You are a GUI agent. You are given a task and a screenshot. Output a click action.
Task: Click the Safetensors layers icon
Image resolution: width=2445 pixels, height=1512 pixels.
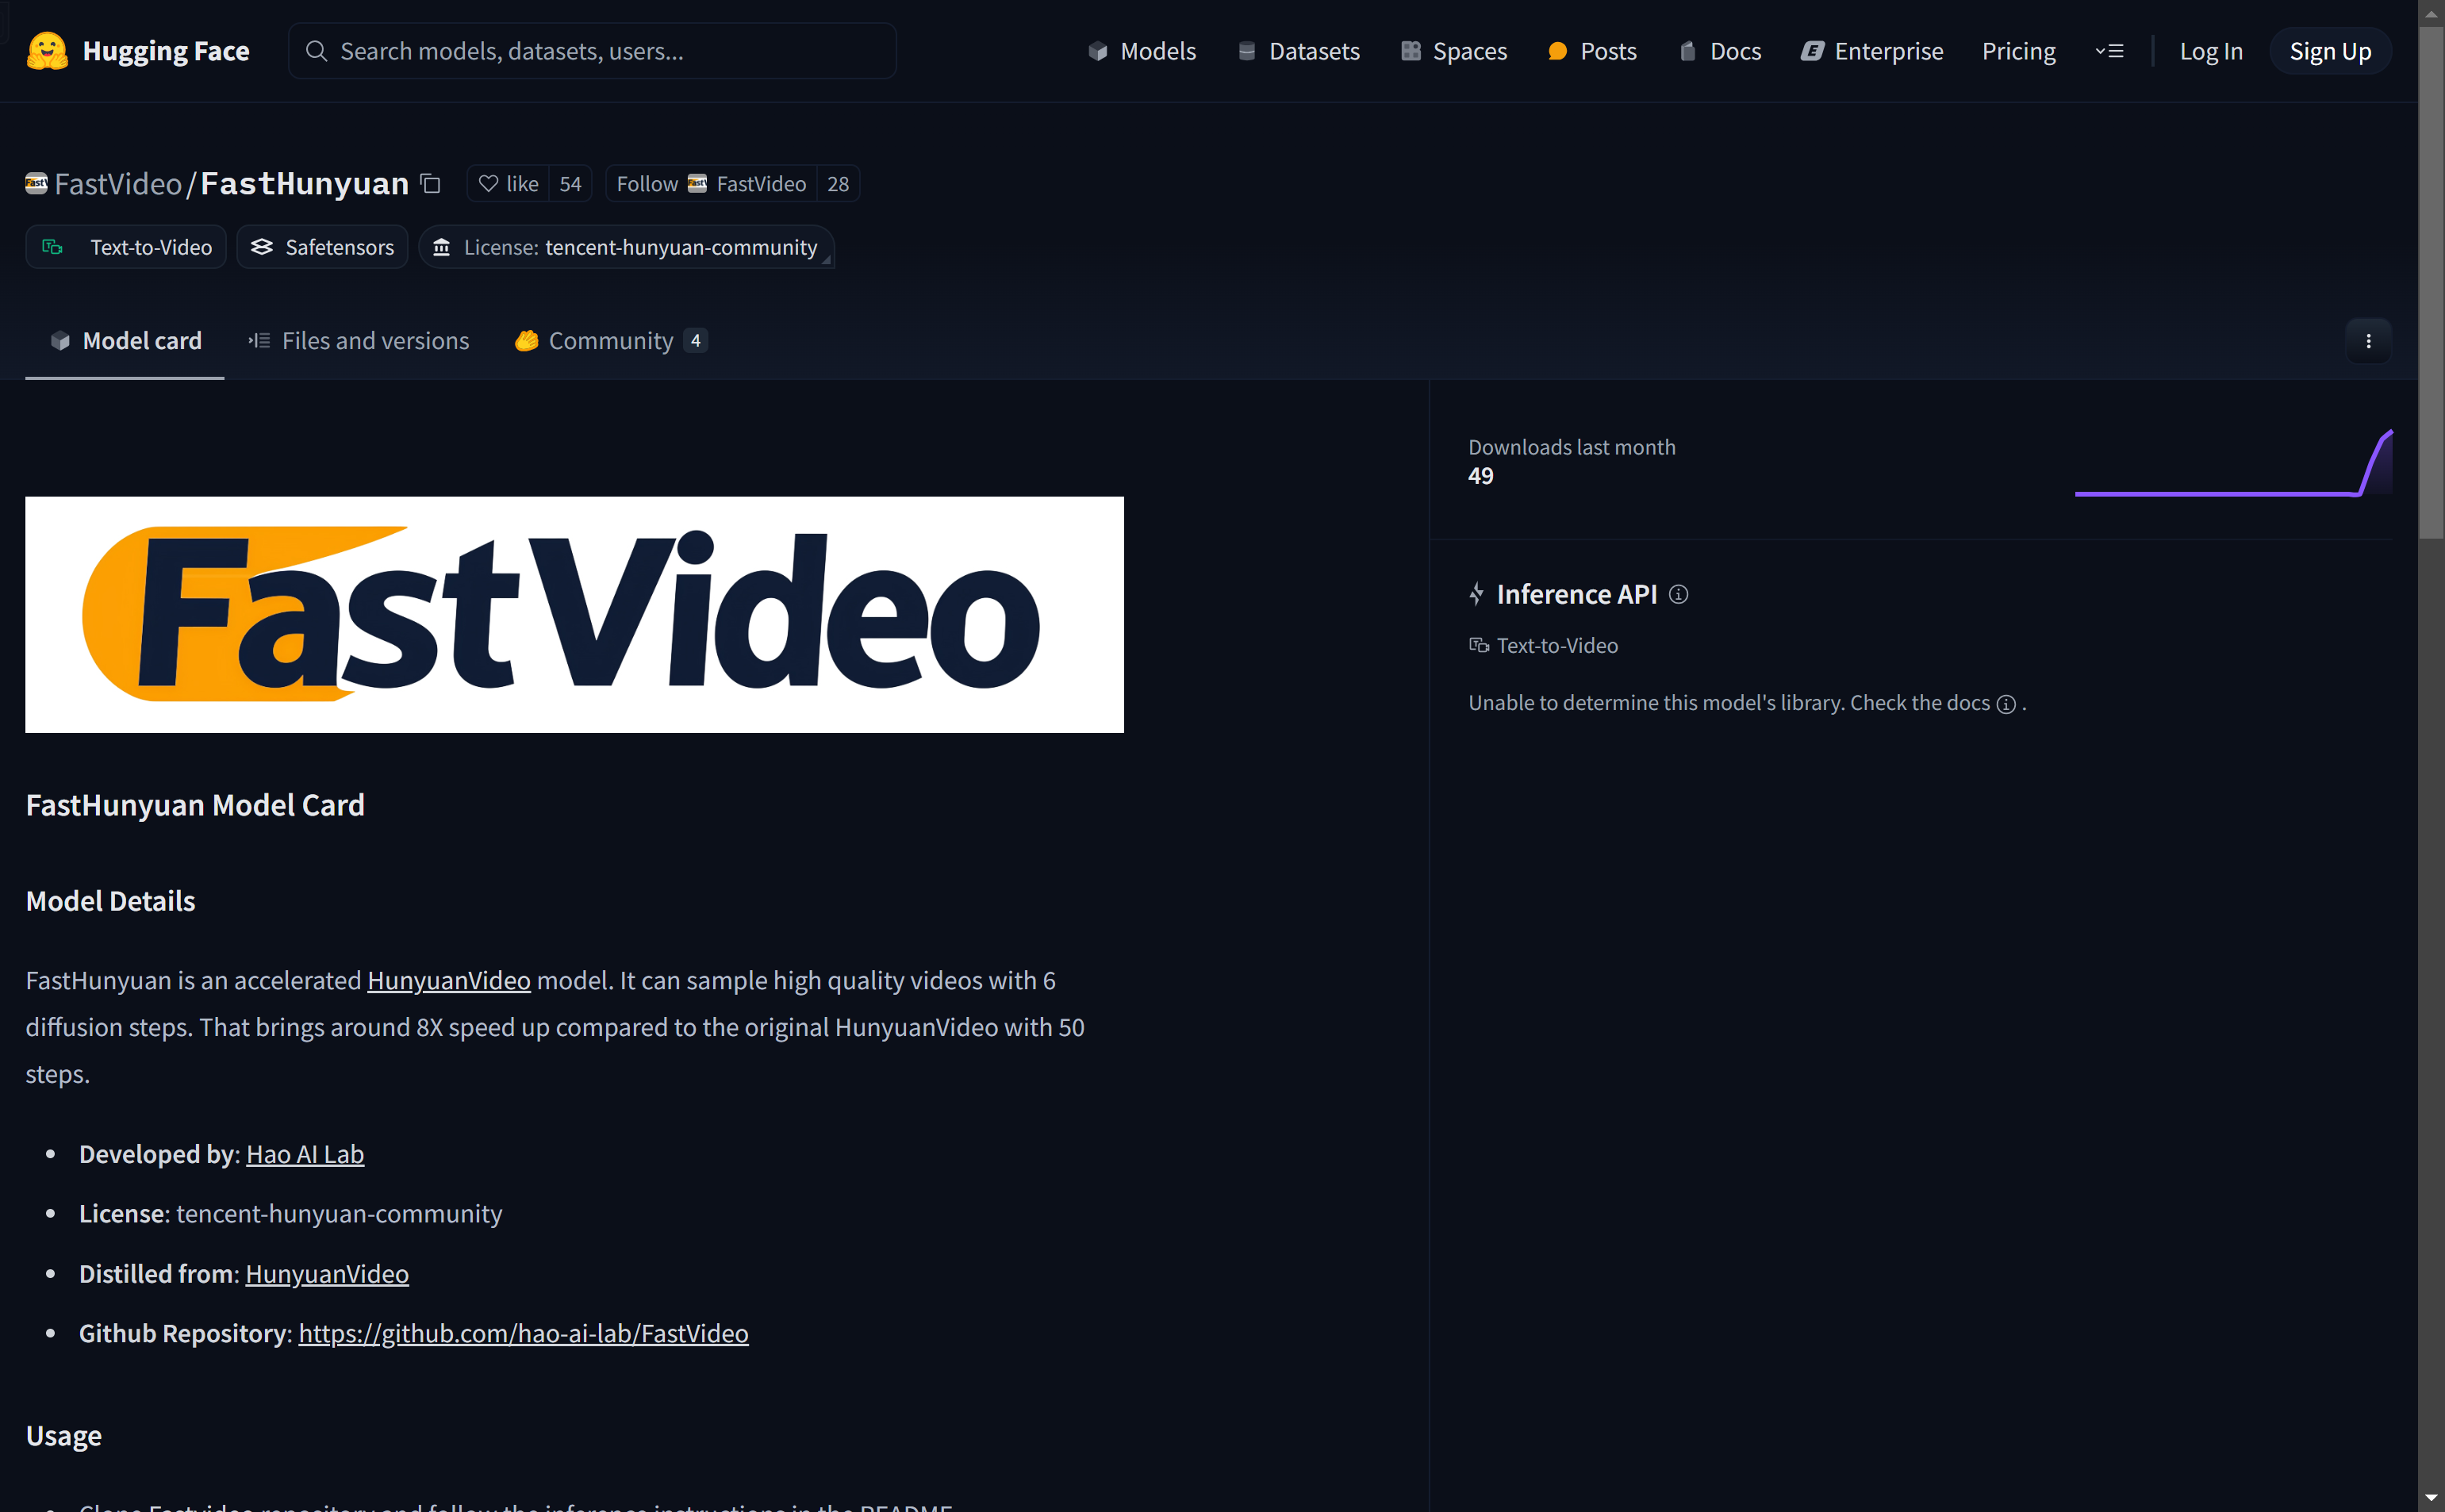(x=262, y=247)
